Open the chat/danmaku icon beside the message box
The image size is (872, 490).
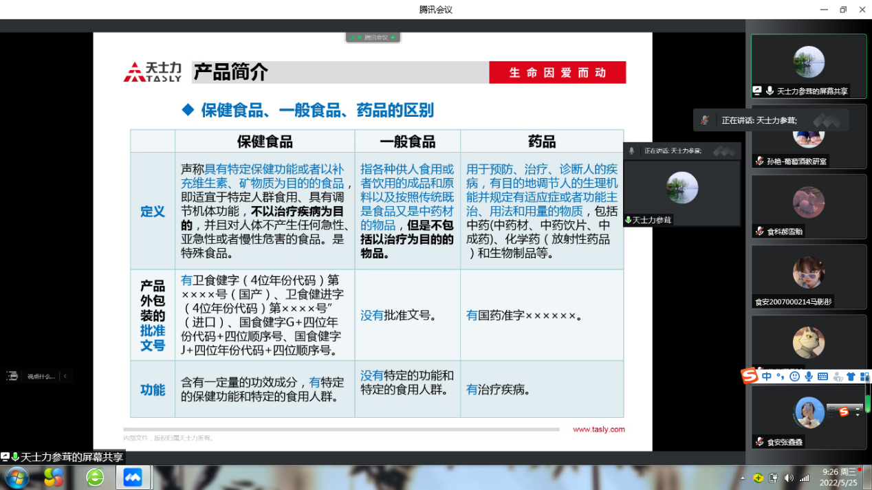click(x=12, y=376)
